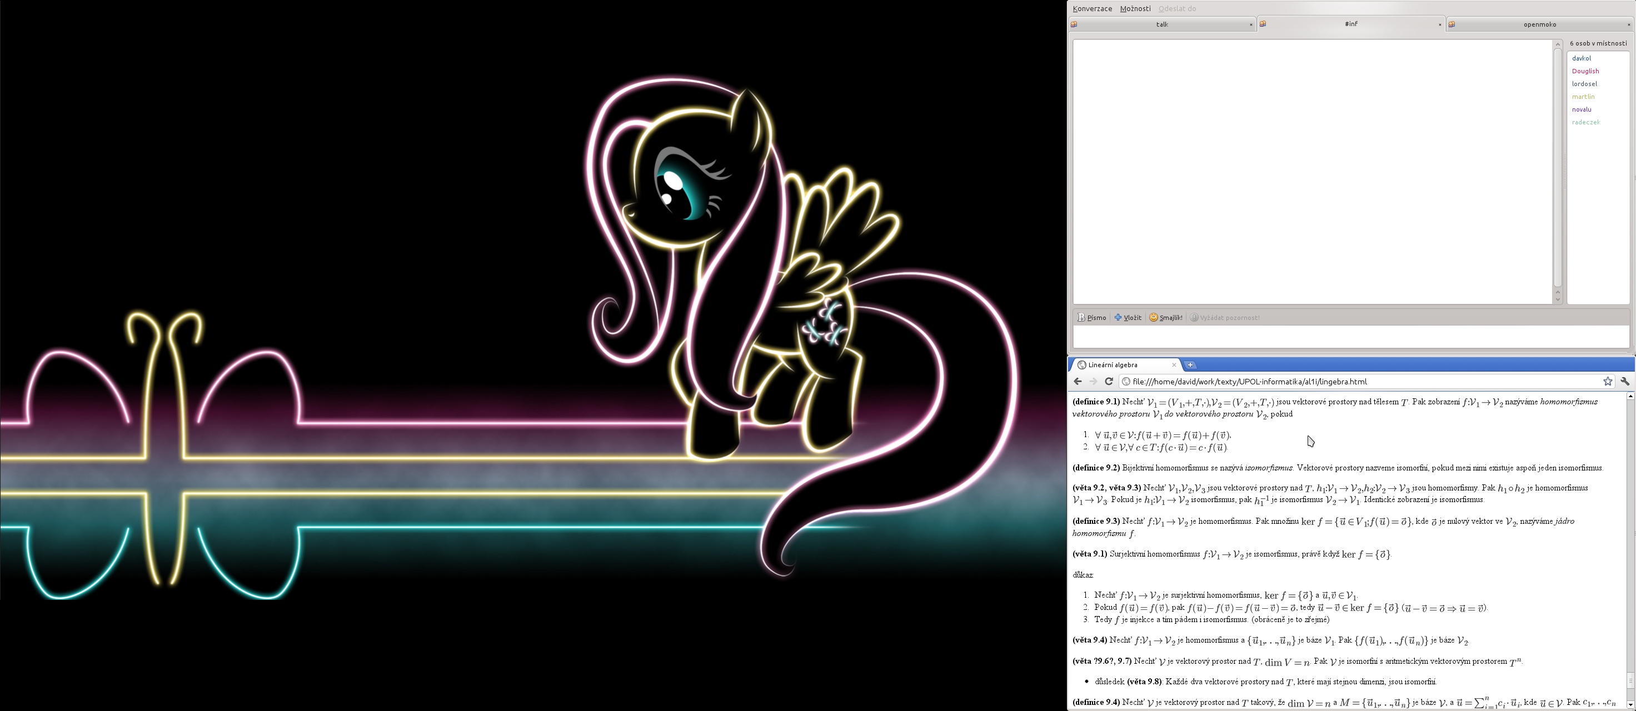Open the Vložit insert menu
Image resolution: width=1636 pixels, height=711 pixels.
tap(1128, 317)
